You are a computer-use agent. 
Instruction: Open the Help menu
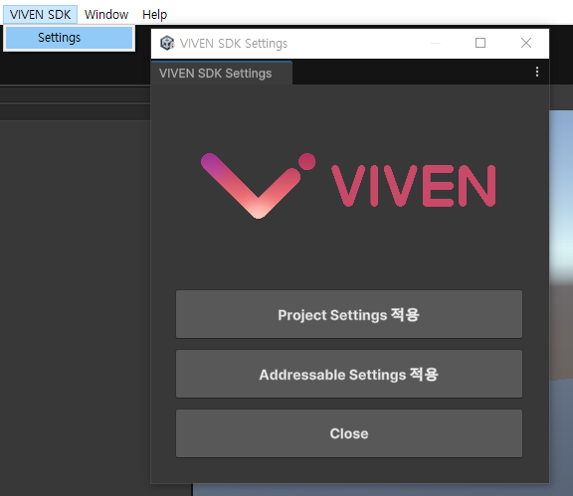pos(154,14)
